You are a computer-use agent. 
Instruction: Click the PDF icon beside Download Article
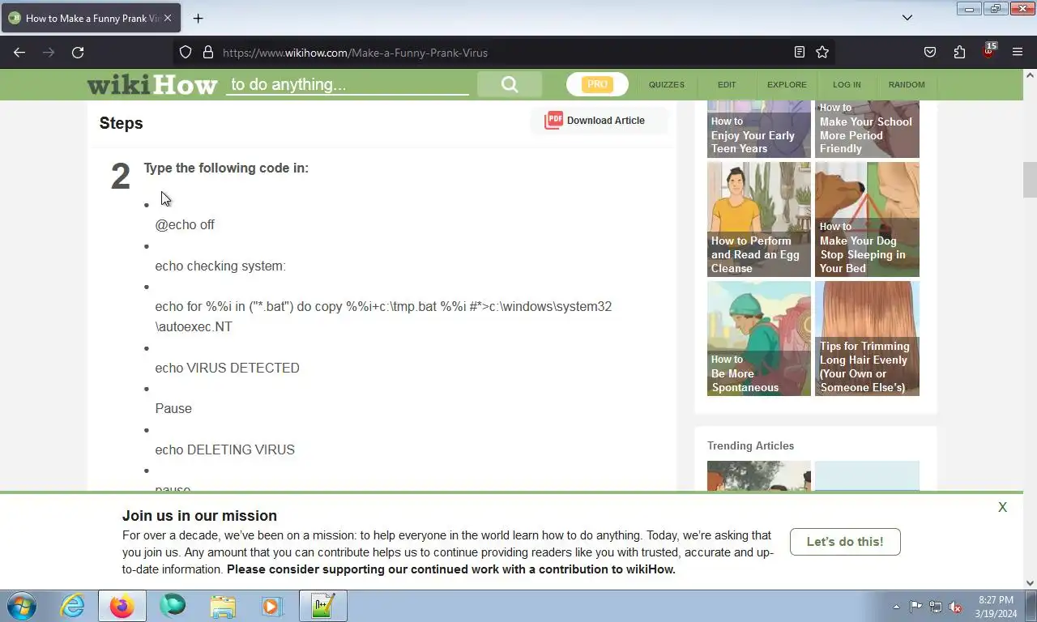click(553, 121)
